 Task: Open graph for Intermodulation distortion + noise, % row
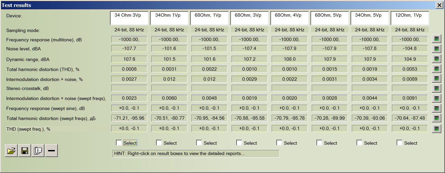coord(436,79)
